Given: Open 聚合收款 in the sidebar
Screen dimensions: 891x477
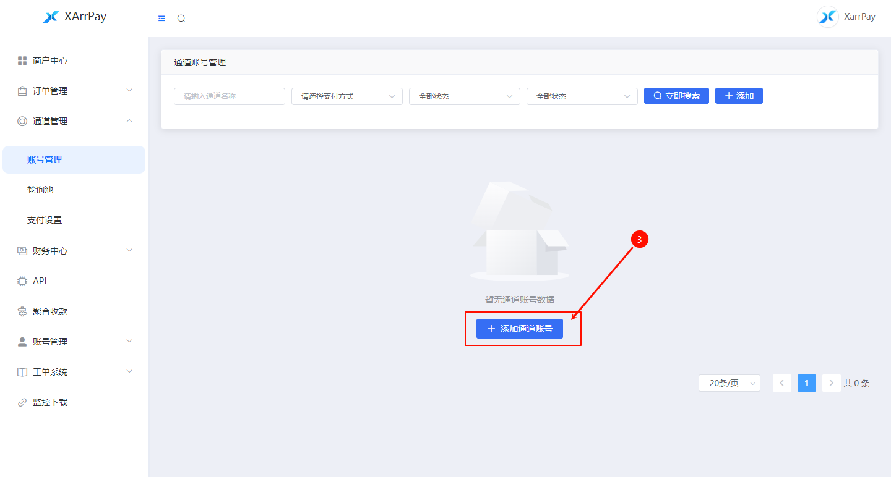Looking at the screenshot, I should [x=49, y=311].
